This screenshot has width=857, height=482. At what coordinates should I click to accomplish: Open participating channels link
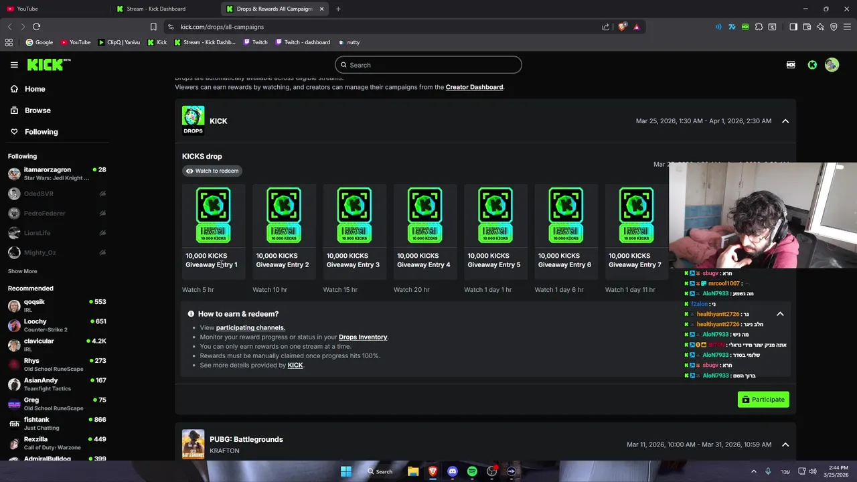pyautogui.click(x=250, y=327)
